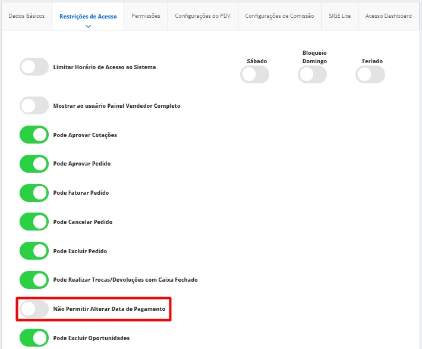The image size is (422, 349).
Task: Enable Não Permitir Alterar Data de Pagamento
Action: pos(34,309)
